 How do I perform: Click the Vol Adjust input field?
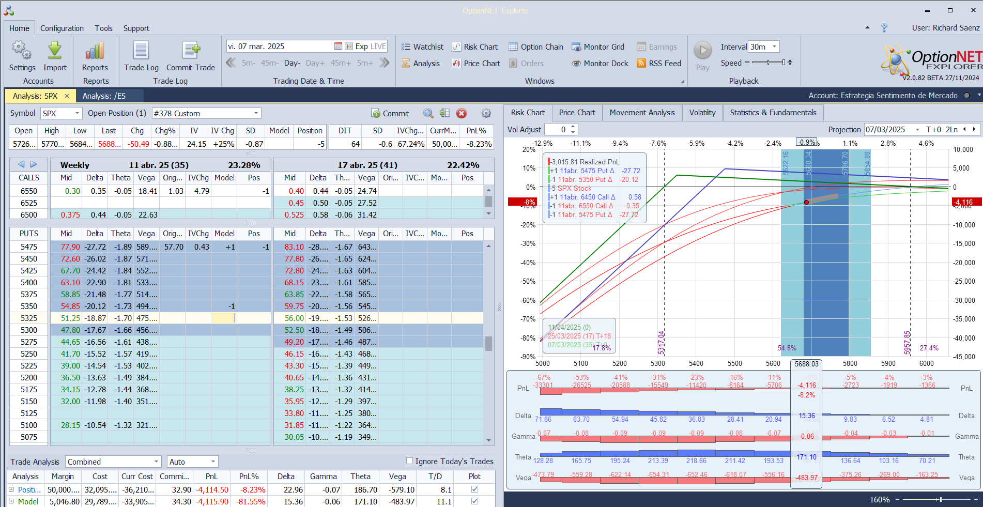(557, 130)
